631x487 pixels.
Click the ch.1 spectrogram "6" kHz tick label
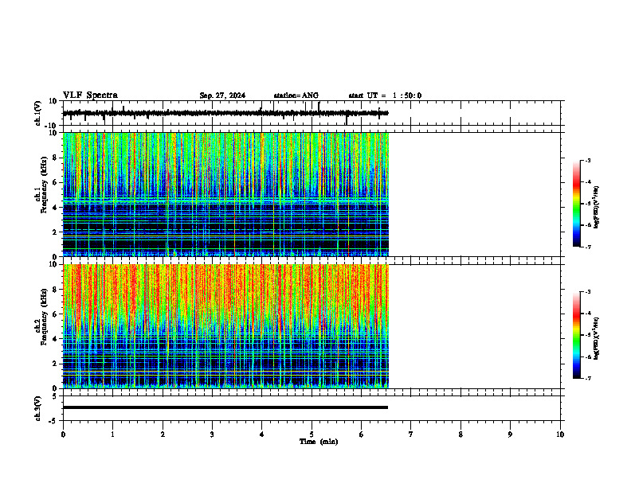pyautogui.click(x=55, y=182)
